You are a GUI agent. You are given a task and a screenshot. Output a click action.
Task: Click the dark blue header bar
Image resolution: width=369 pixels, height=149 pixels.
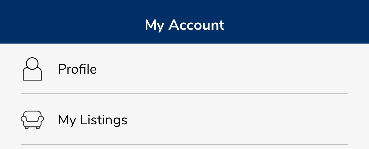click(184, 22)
